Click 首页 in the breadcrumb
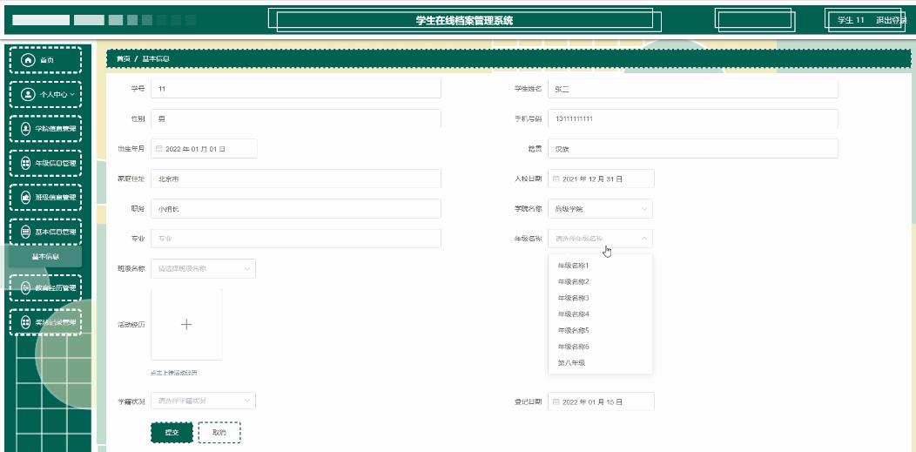 click(x=124, y=59)
